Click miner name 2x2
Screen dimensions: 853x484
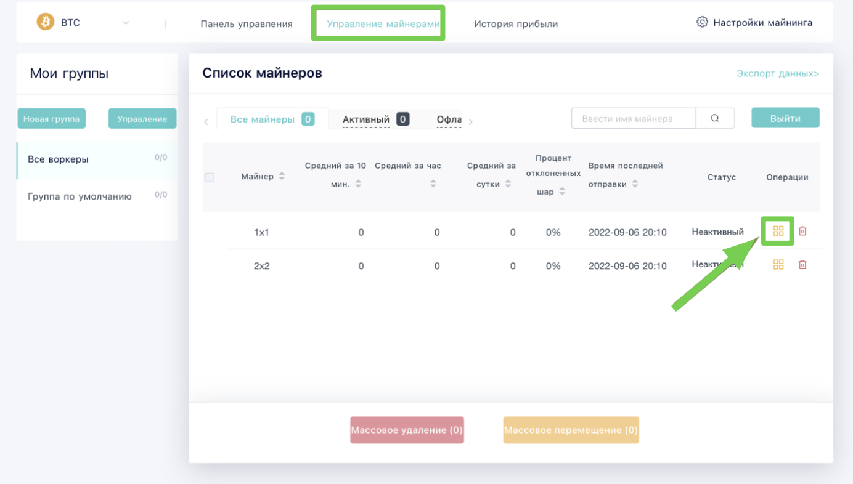(x=262, y=266)
